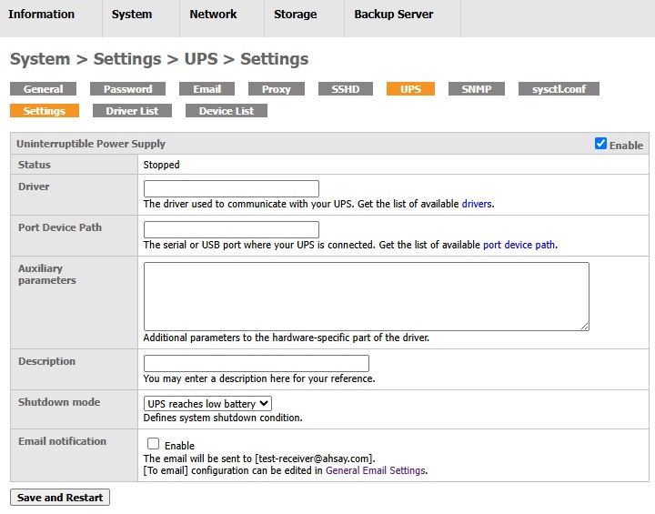
Task: Follow the General Email Settings link
Action: [x=376, y=471]
